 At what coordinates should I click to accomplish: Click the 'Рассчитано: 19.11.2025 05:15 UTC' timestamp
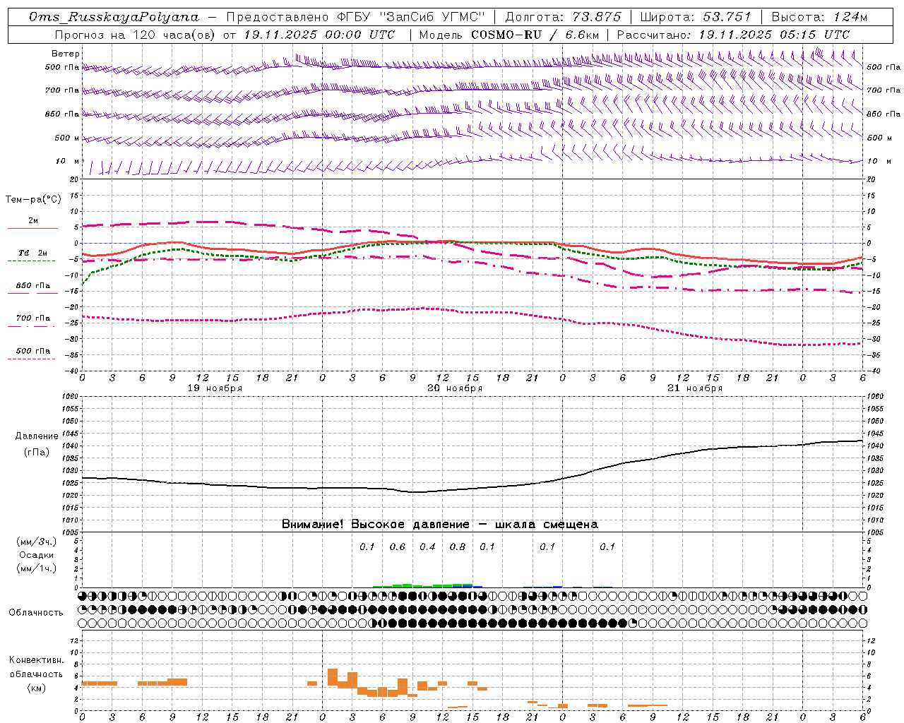pyautogui.click(x=733, y=35)
